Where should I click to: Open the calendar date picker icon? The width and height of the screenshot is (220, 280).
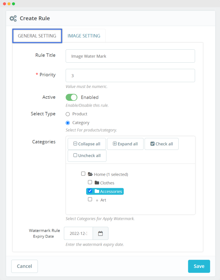(x=100, y=234)
